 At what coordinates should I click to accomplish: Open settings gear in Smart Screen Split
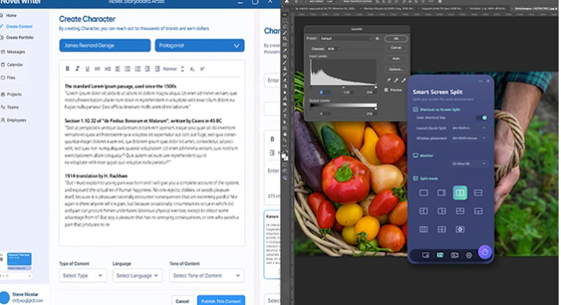tap(469, 255)
